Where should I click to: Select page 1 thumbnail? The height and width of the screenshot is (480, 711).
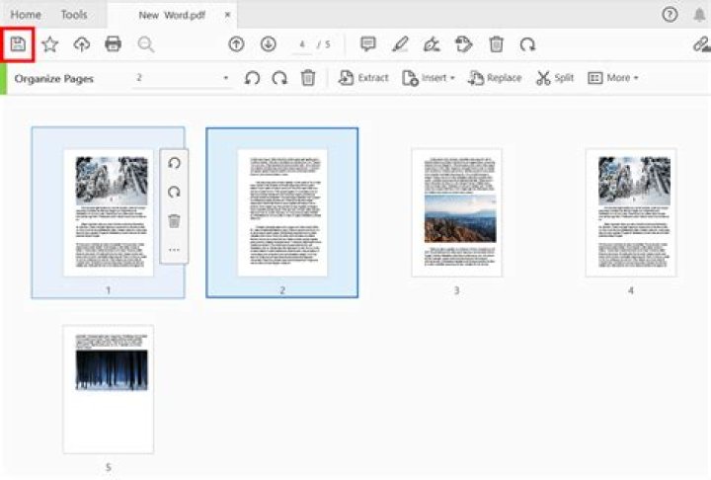[x=109, y=212]
